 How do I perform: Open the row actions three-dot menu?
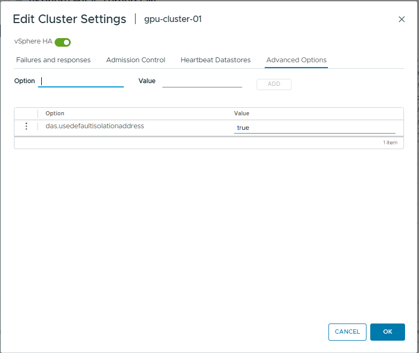(26, 127)
